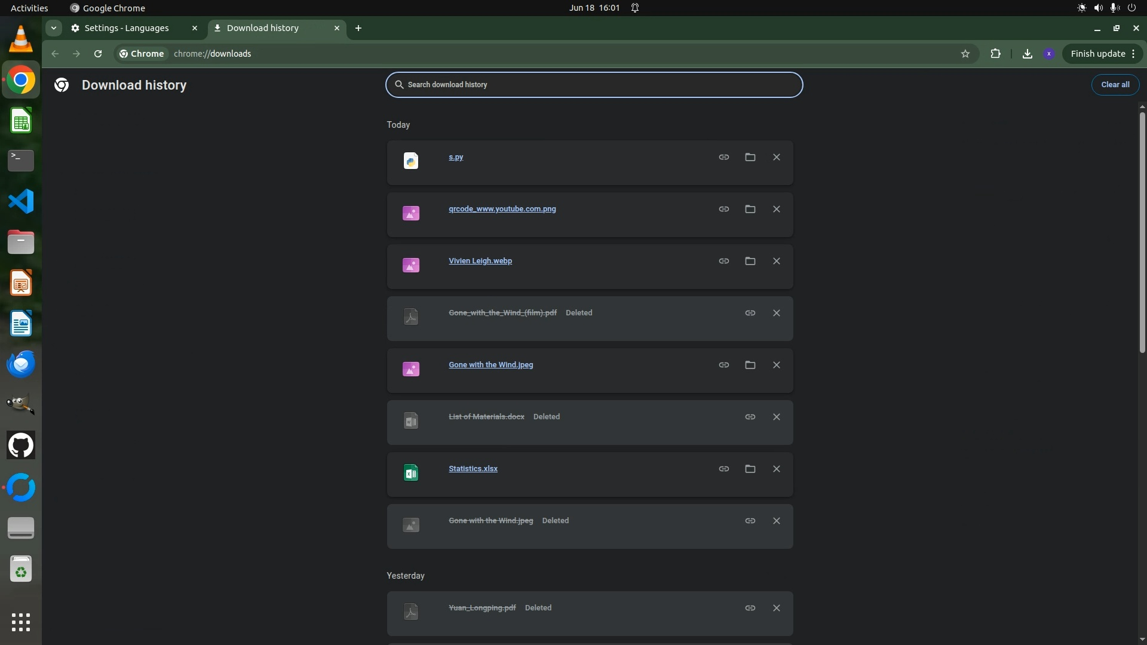Remove Yuan_Longping.pdf entry from history
The height and width of the screenshot is (645, 1147).
coord(776,608)
